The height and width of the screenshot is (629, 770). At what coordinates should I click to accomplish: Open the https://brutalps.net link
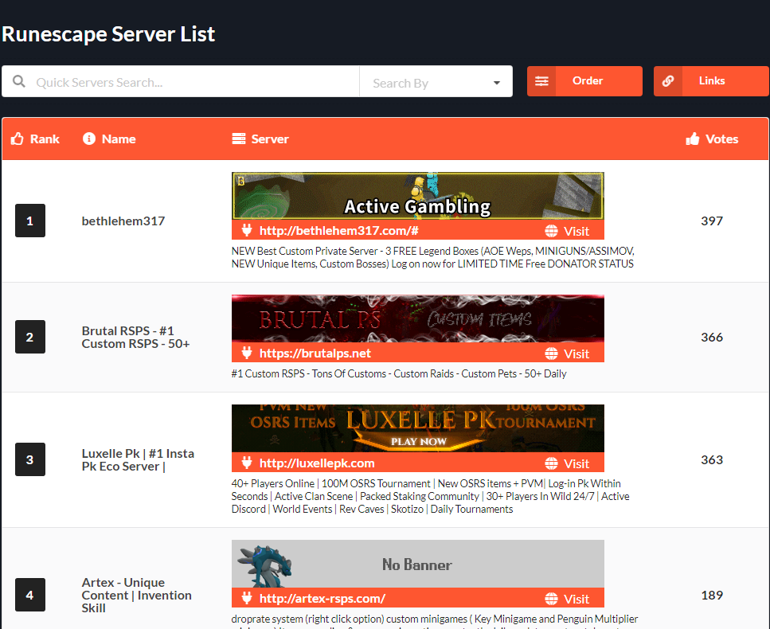click(315, 353)
